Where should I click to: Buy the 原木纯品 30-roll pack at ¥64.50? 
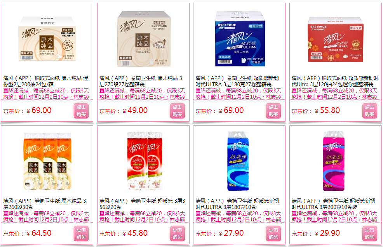click(81, 233)
